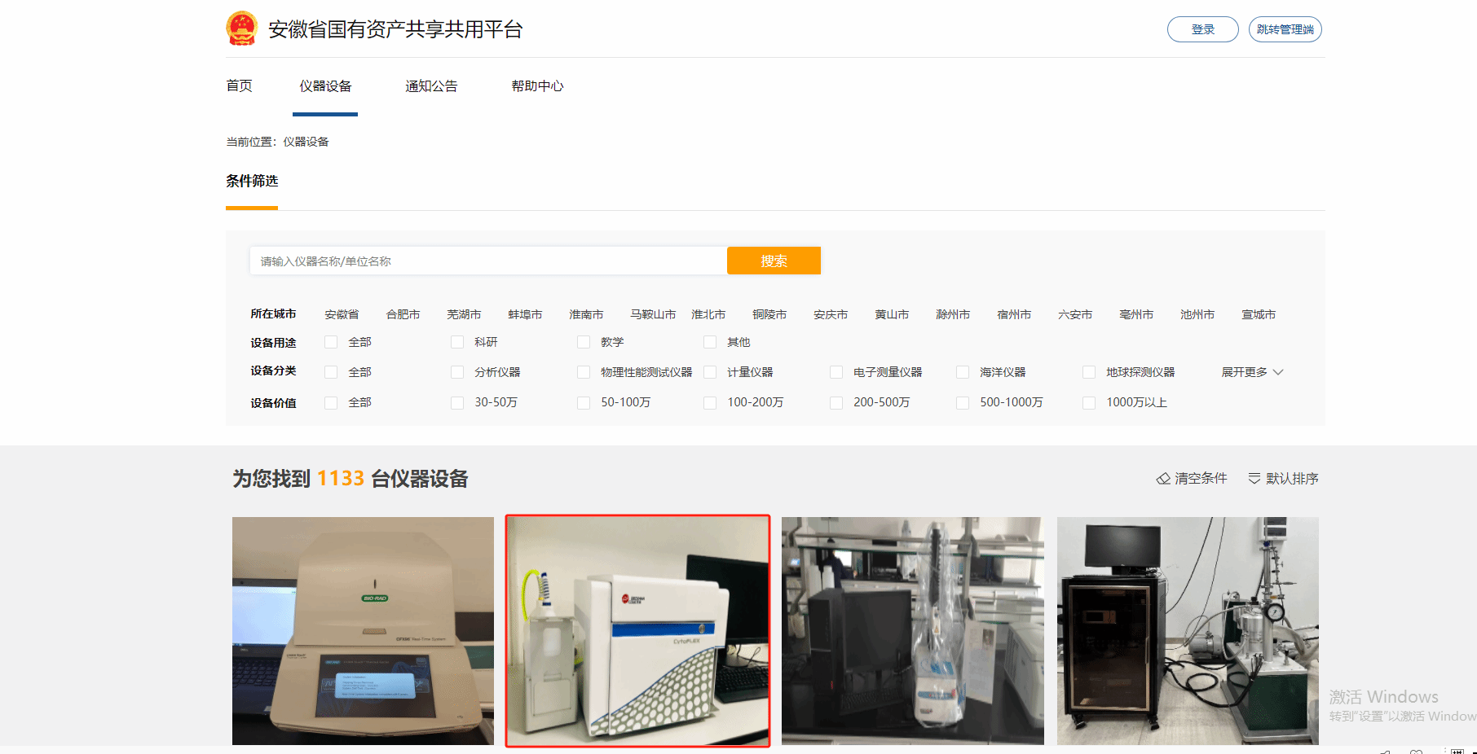Filter by city 芜湖市

pyautogui.click(x=464, y=314)
